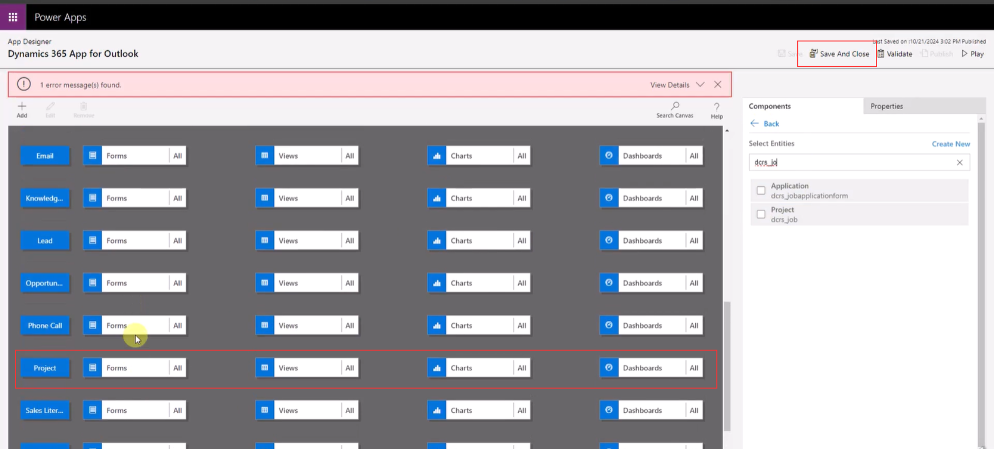Click the Play button

click(972, 54)
